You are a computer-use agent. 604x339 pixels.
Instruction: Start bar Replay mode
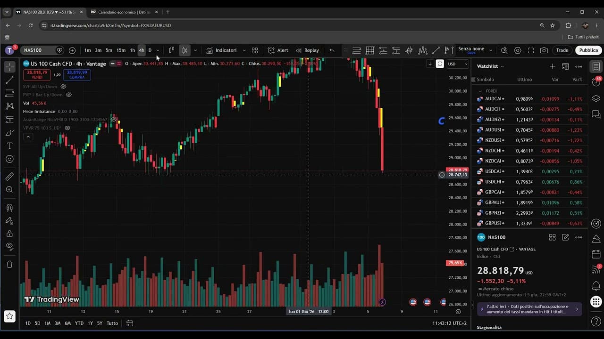tap(307, 50)
